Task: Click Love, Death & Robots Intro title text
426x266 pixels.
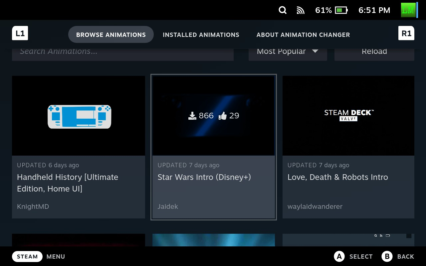Action: coord(338,177)
